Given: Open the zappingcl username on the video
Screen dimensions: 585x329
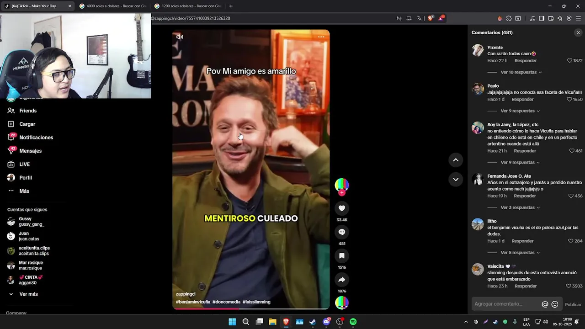Looking at the screenshot, I should (x=186, y=294).
